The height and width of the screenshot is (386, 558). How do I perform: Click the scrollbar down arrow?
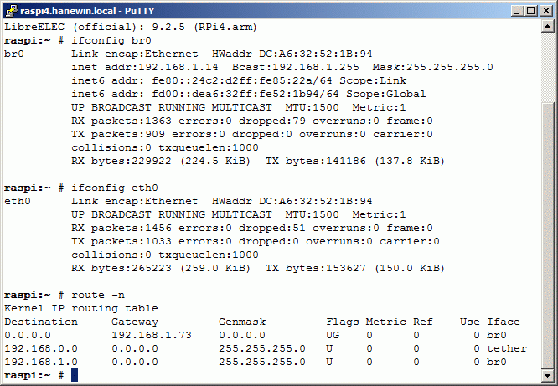click(547, 376)
